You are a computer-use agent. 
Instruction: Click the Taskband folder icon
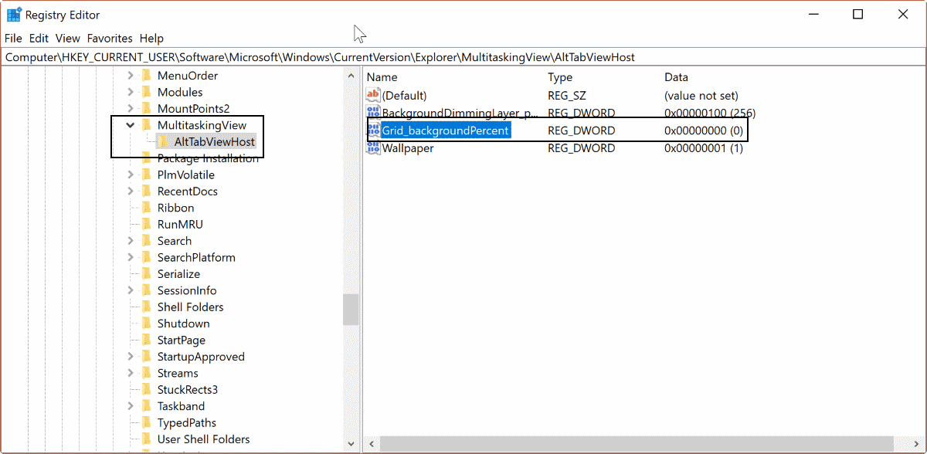(x=146, y=406)
